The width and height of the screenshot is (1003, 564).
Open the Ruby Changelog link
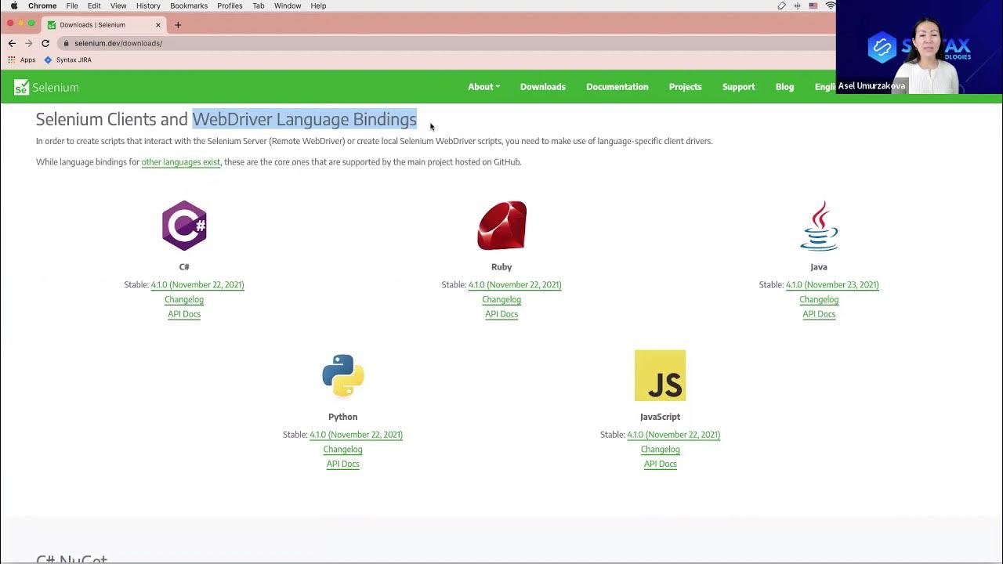pyautogui.click(x=501, y=300)
